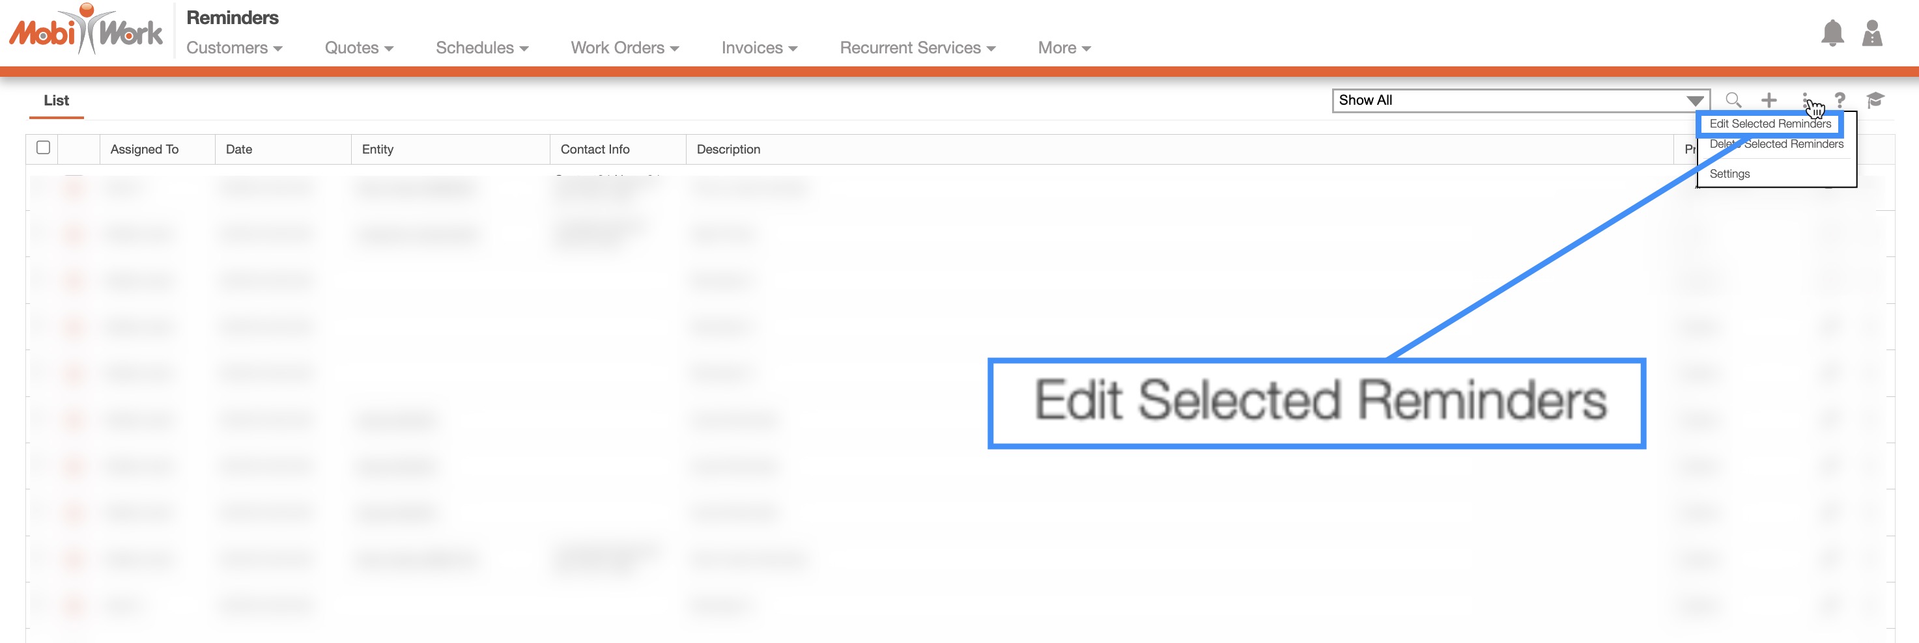Open the question mark help icon
1919x643 pixels.
pyautogui.click(x=1840, y=100)
